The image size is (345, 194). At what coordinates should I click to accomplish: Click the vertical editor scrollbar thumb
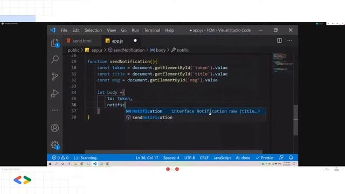click(295, 120)
